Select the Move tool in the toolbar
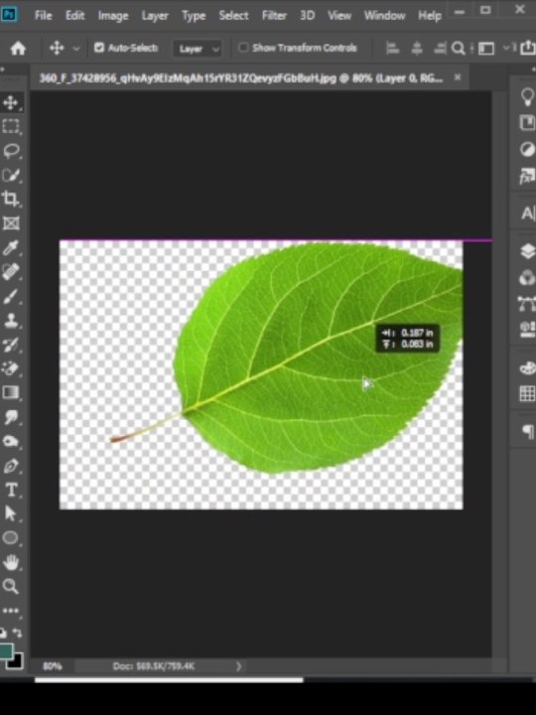This screenshot has width=536, height=715. 11,101
